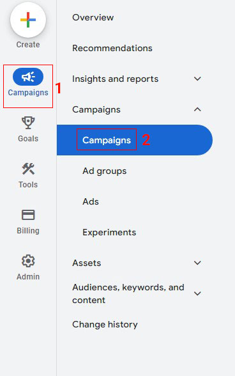
Task: Open the Goals trophy icon
Action: 28,123
